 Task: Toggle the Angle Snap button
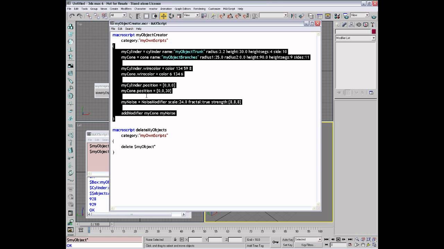point(230,16)
